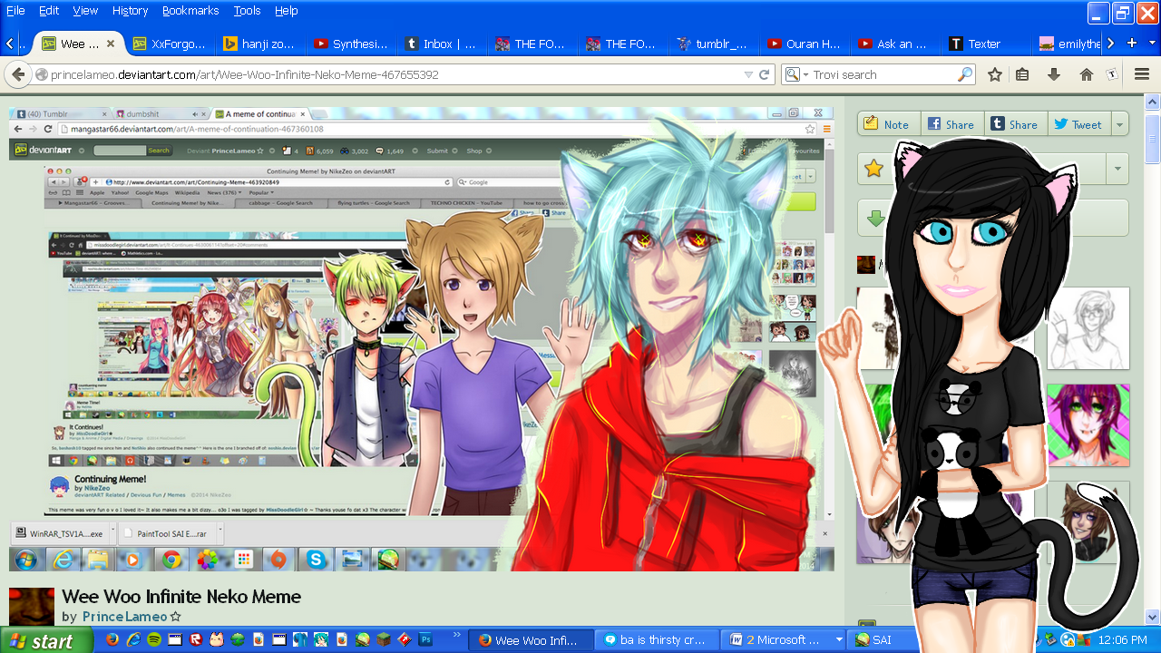The width and height of the screenshot is (1161, 653).
Task: Click the Miku icon in quick launch
Action: (x=321, y=640)
